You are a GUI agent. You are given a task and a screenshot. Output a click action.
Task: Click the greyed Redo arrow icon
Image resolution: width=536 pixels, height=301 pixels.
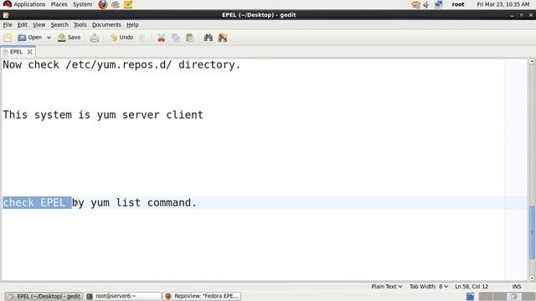click(142, 38)
